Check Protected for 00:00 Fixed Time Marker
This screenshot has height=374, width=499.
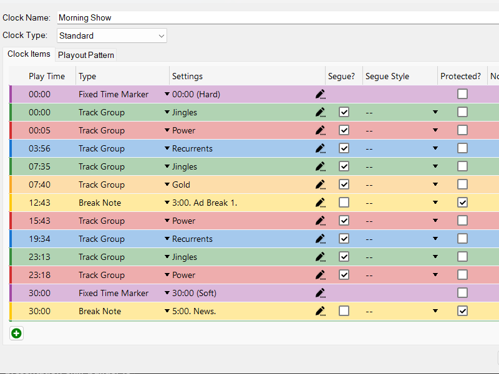coord(462,94)
